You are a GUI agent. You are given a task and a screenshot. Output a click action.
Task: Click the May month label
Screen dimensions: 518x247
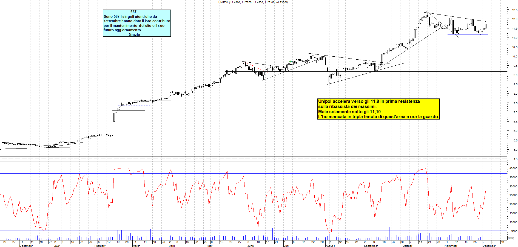point(210,246)
